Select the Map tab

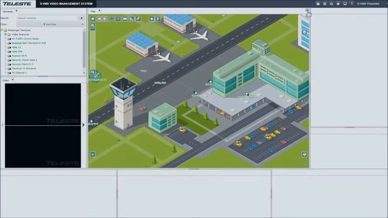(x=93, y=12)
